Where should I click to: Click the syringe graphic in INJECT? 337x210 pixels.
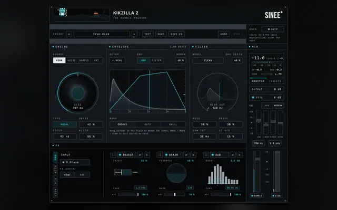point(127,172)
